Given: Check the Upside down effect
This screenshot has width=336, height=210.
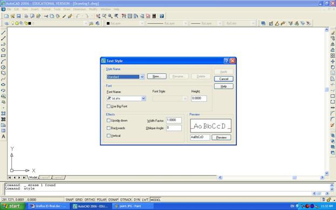Looking at the screenshot, I should [x=108, y=121].
